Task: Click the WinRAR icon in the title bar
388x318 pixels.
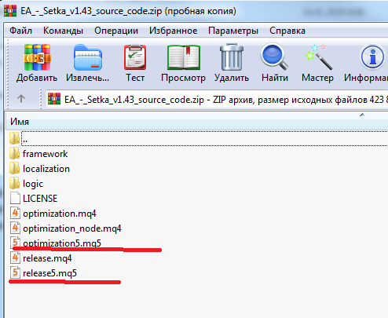Action: (x=10, y=11)
